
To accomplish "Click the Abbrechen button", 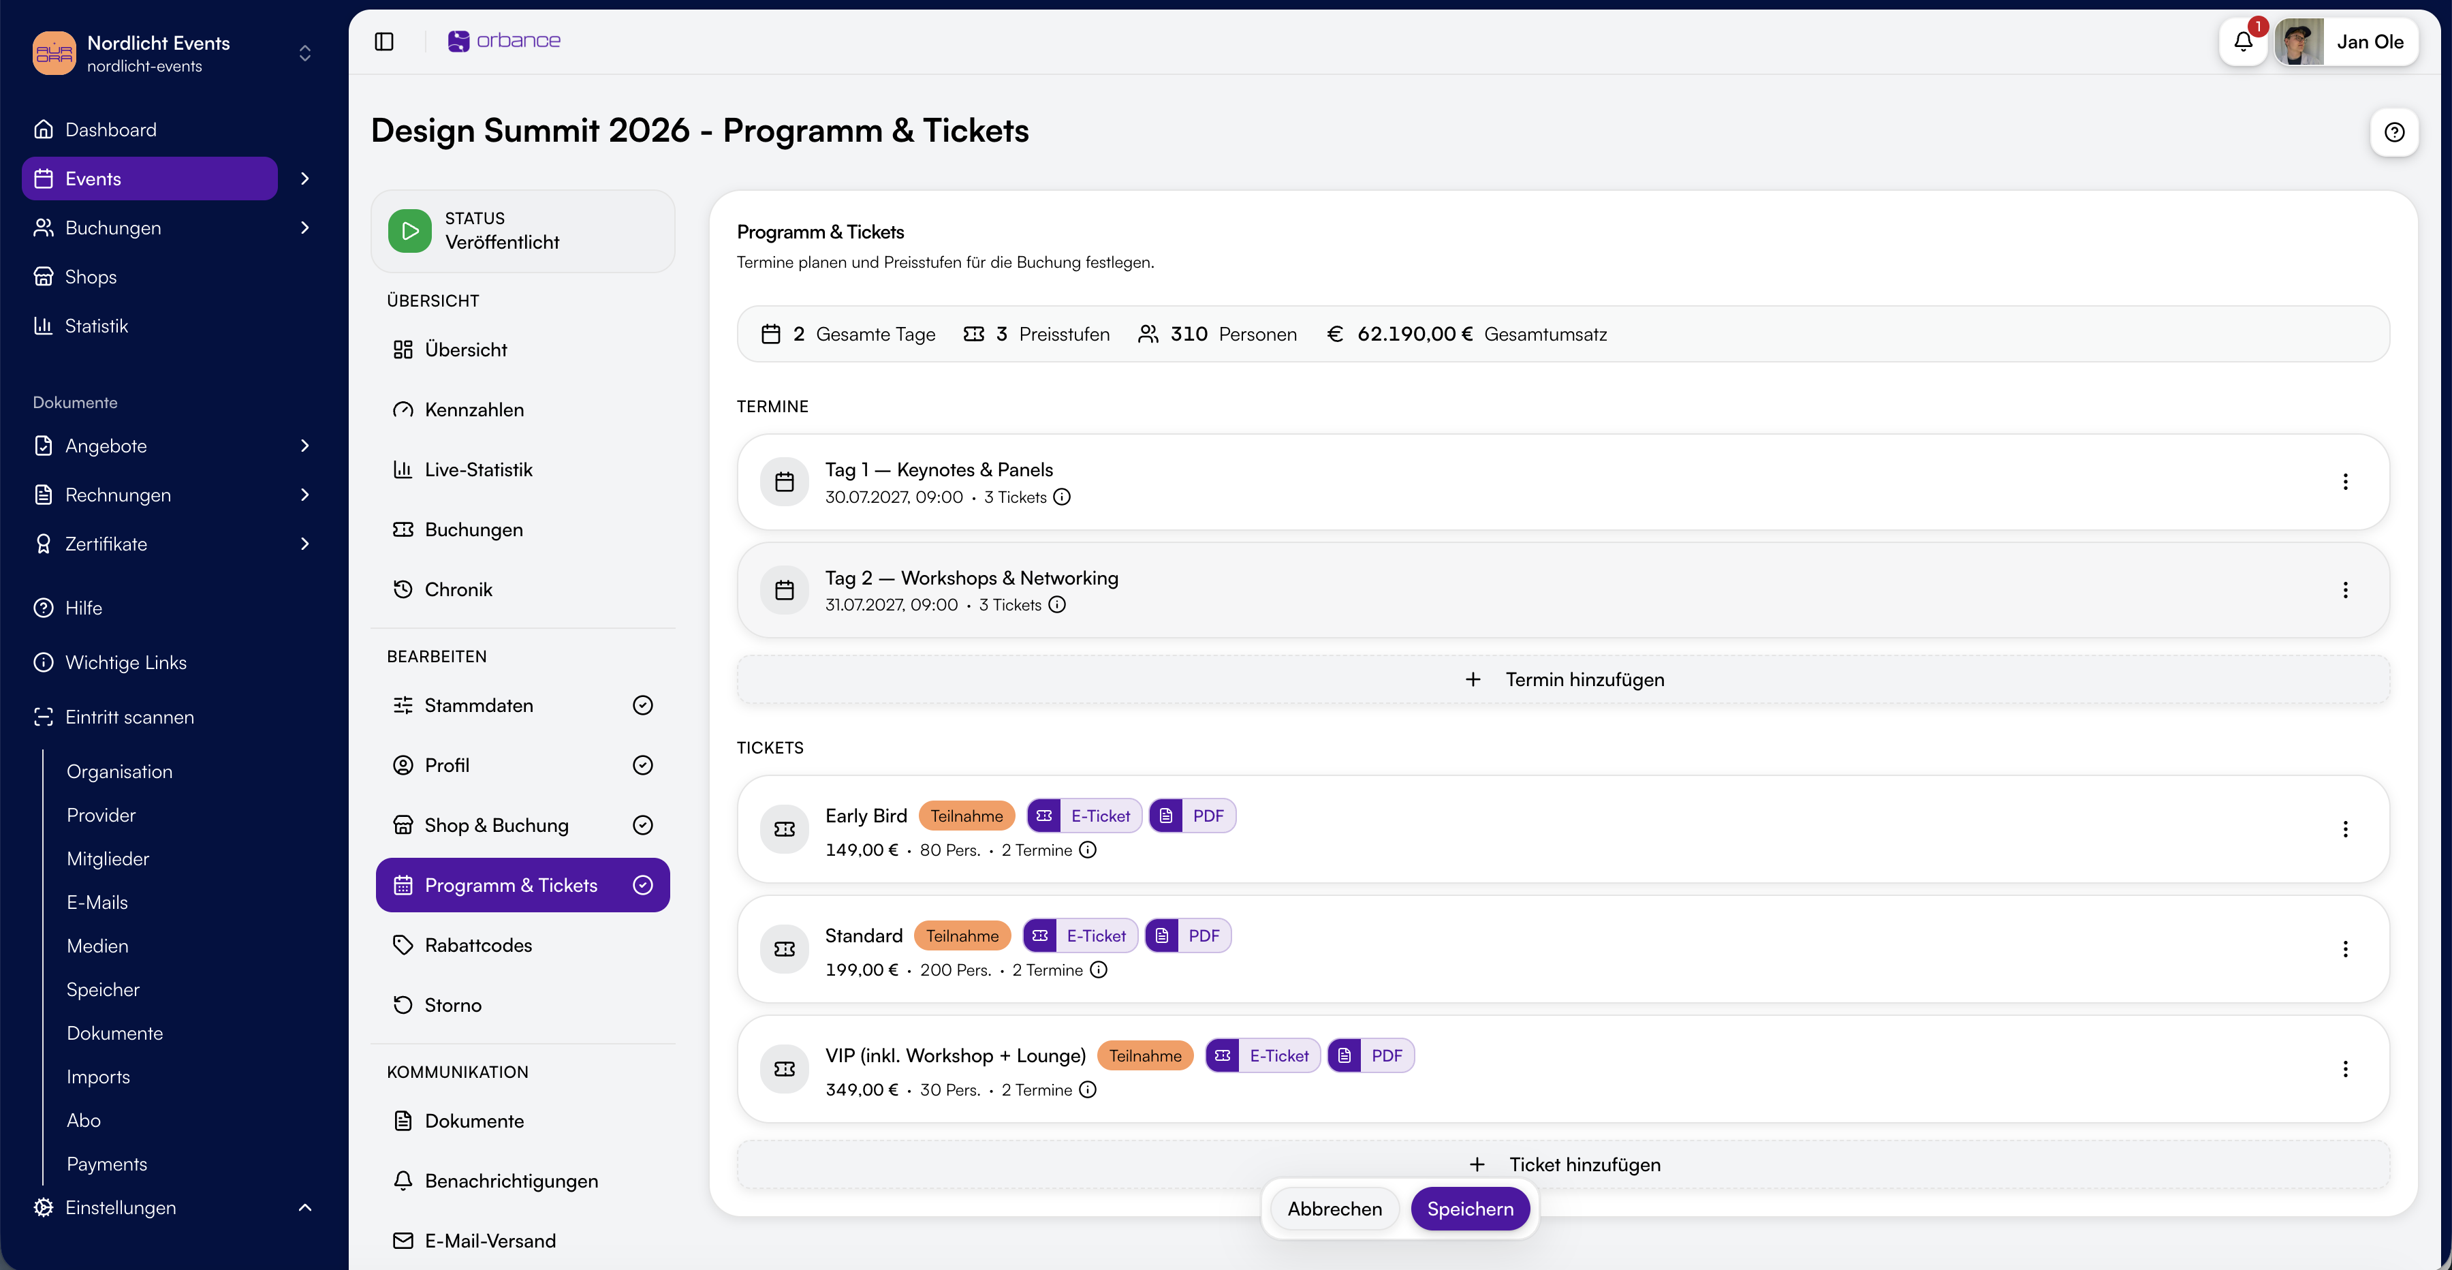I will point(1334,1209).
